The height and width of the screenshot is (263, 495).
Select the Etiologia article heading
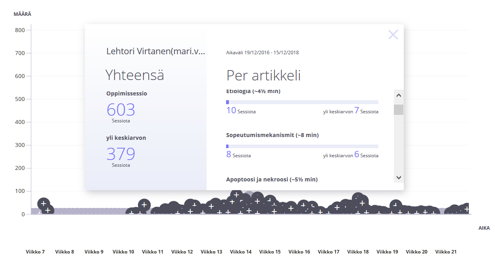click(253, 91)
